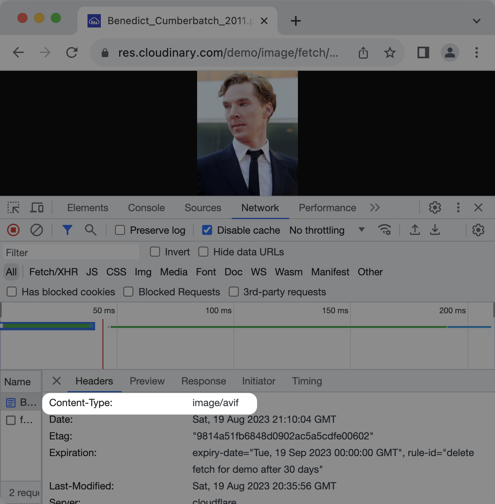
Task: Clear the network log
Action: (37, 230)
